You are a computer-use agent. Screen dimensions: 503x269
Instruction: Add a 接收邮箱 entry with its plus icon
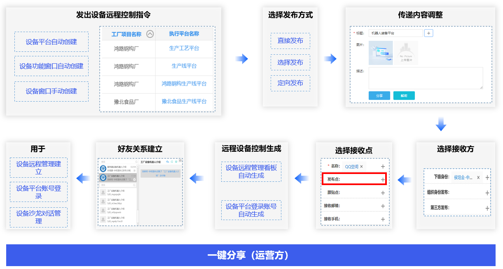383,206
